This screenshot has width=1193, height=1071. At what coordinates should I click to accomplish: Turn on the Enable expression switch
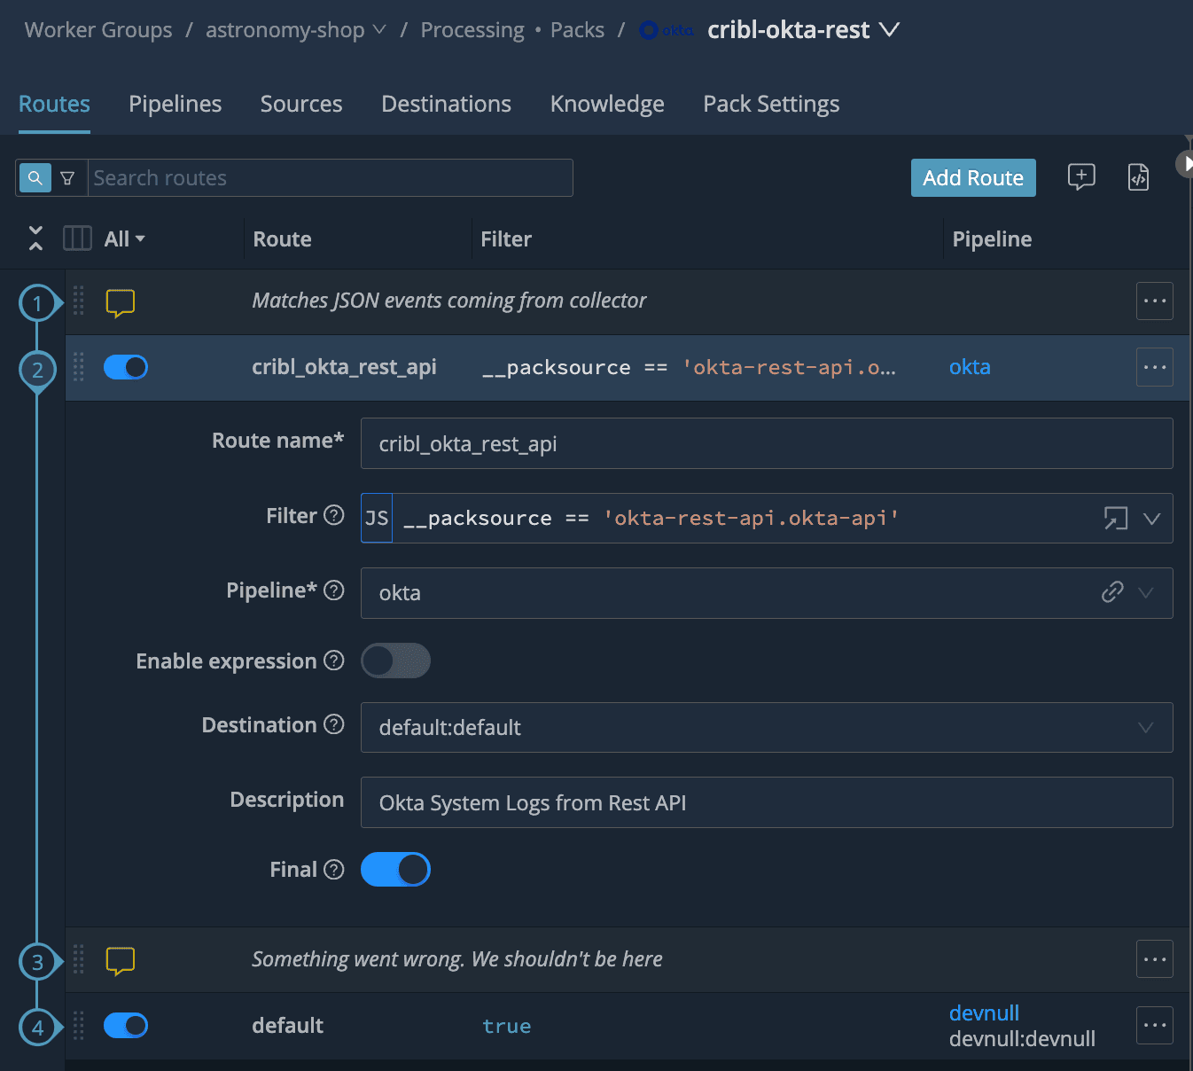click(x=395, y=661)
